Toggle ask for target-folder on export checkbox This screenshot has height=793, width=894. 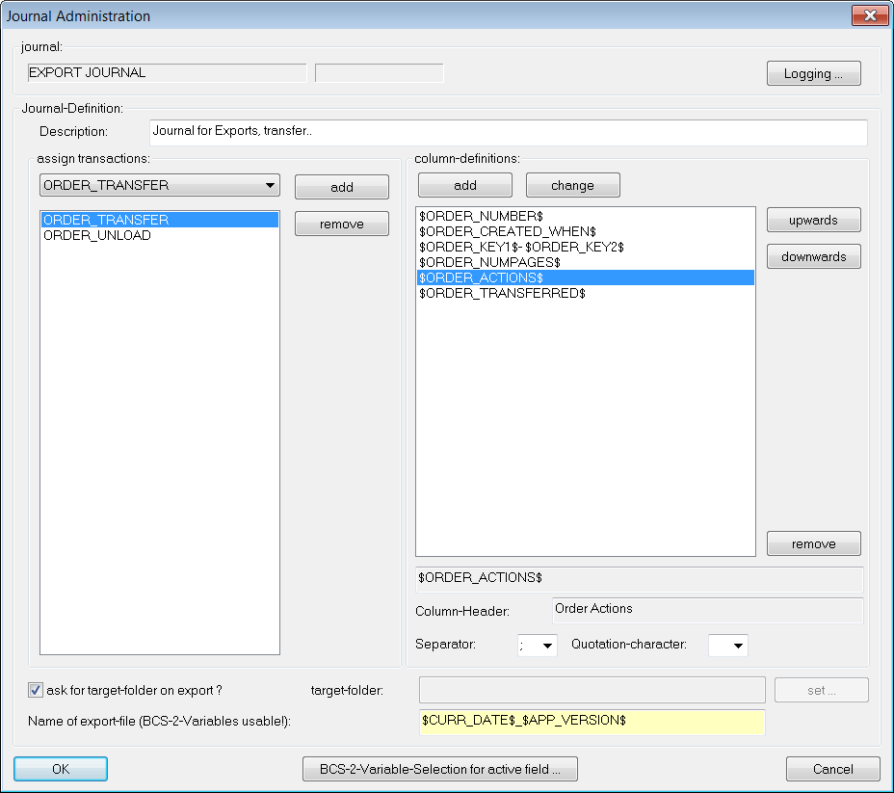(x=36, y=690)
